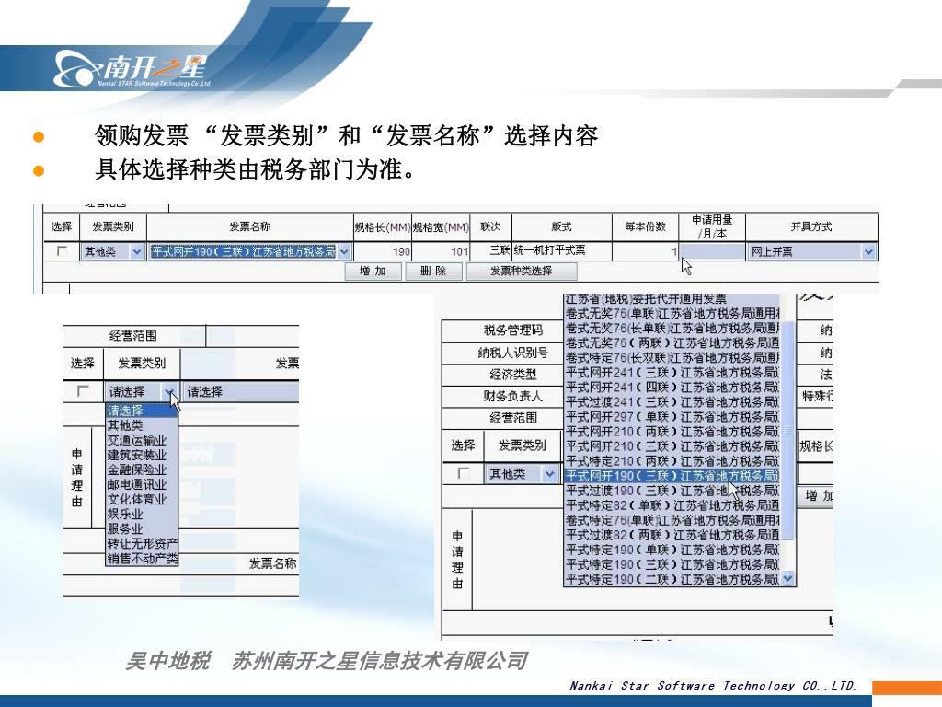This screenshot has width=942, height=707.
Task: Select 平式网开241（三联）in invoice name list
Action: pyautogui.click(x=672, y=373)
